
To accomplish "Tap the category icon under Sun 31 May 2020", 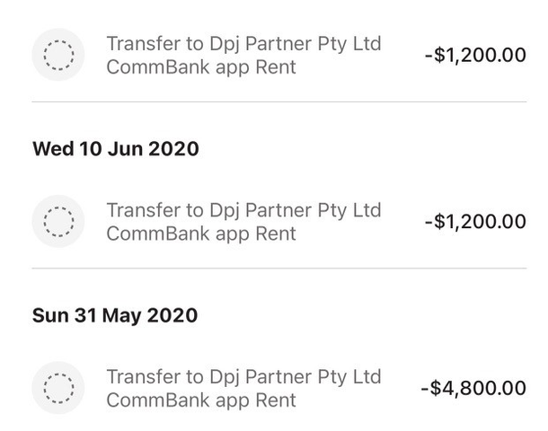I will tap(58, 388).
